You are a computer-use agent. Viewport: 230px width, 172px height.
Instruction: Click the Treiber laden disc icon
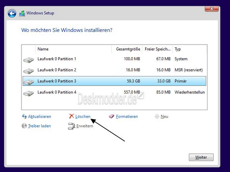(x=24, y=126)
